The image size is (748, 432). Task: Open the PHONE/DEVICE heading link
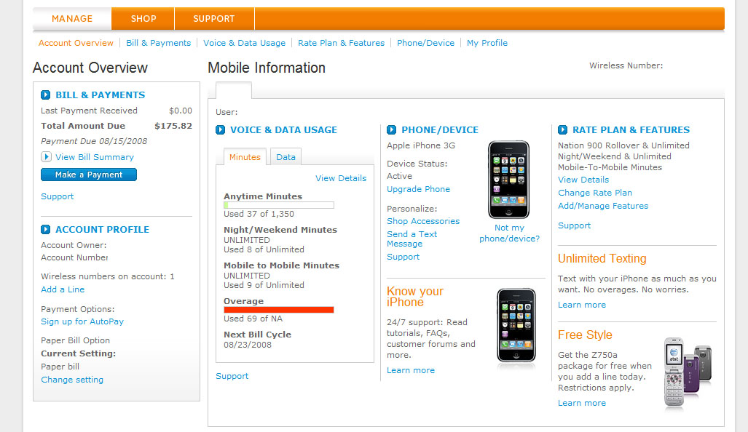click(440, 129)
